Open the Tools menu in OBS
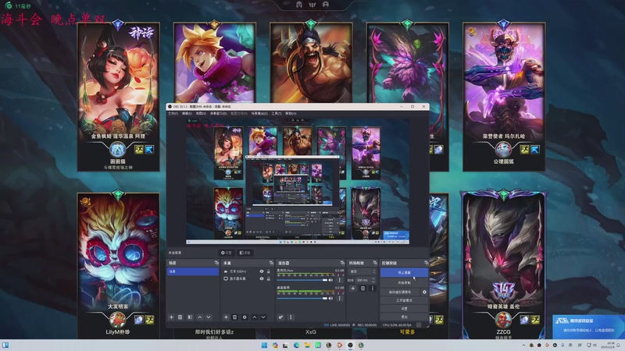The height and width of the screenshot is (351, 625). click(276, 113)
